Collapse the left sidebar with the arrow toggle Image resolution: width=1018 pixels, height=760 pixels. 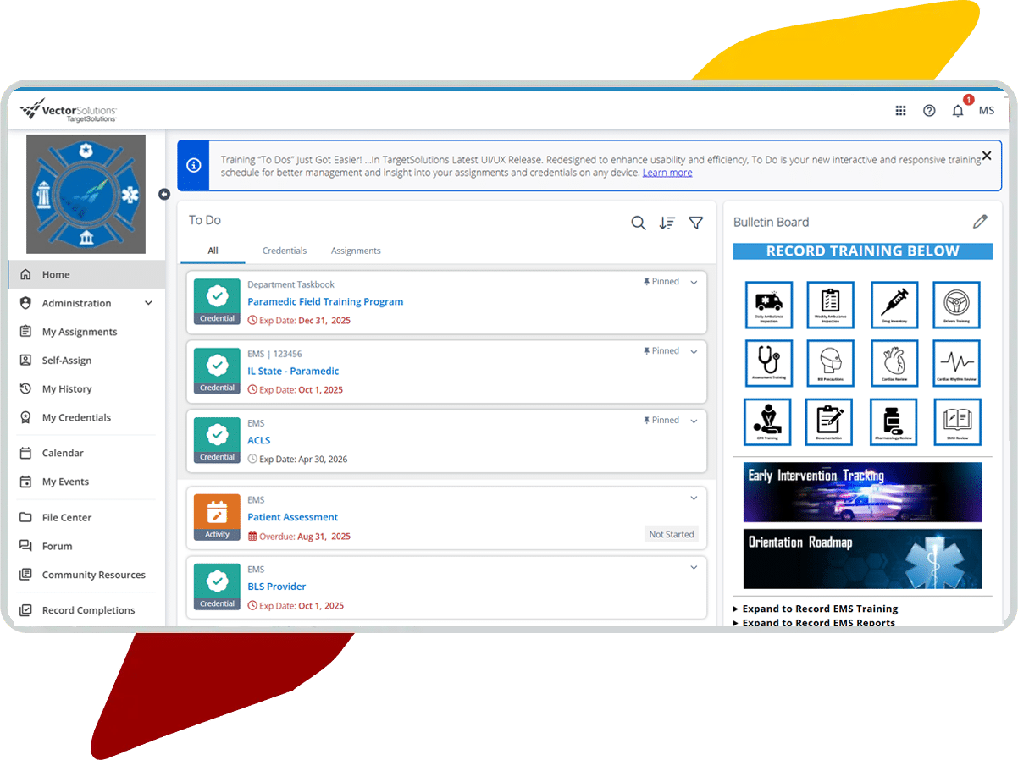pos(164,194)
